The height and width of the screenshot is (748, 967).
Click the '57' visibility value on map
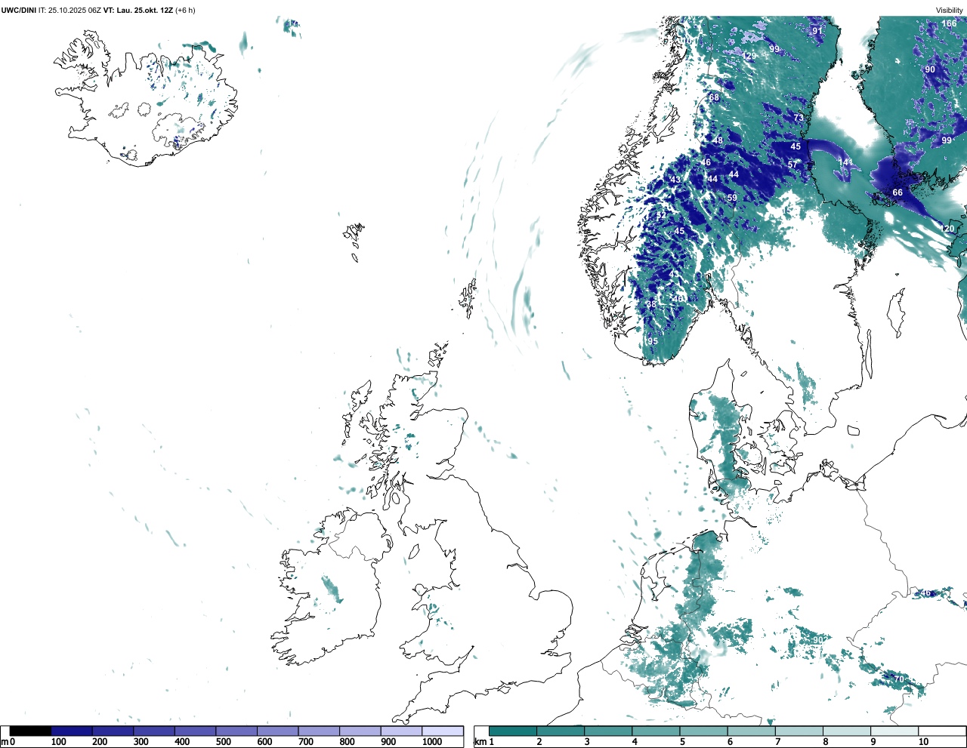792,165
